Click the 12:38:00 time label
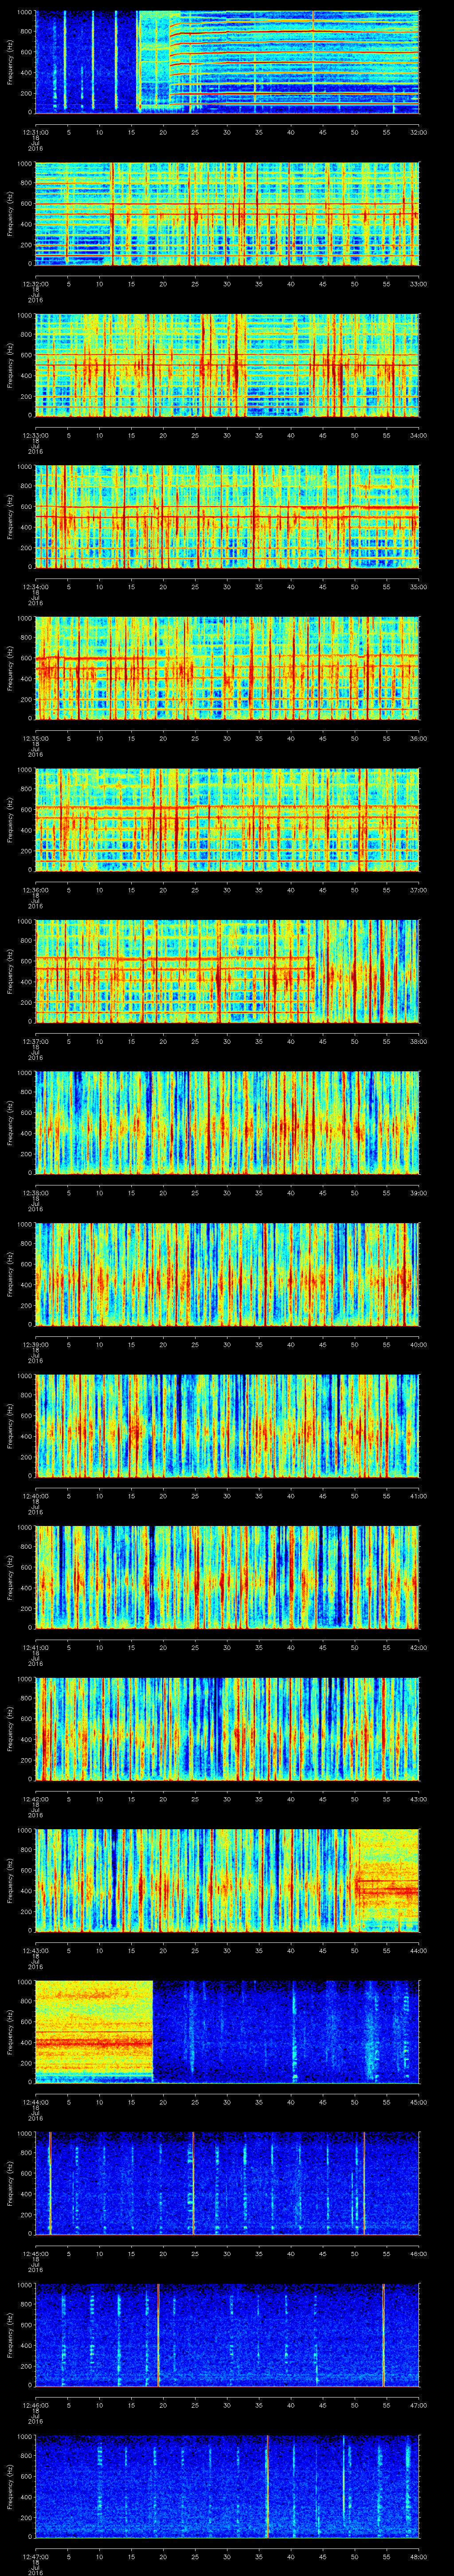Image resolution: width=454 pixels, height=2576 pixels. point(36,1193)
